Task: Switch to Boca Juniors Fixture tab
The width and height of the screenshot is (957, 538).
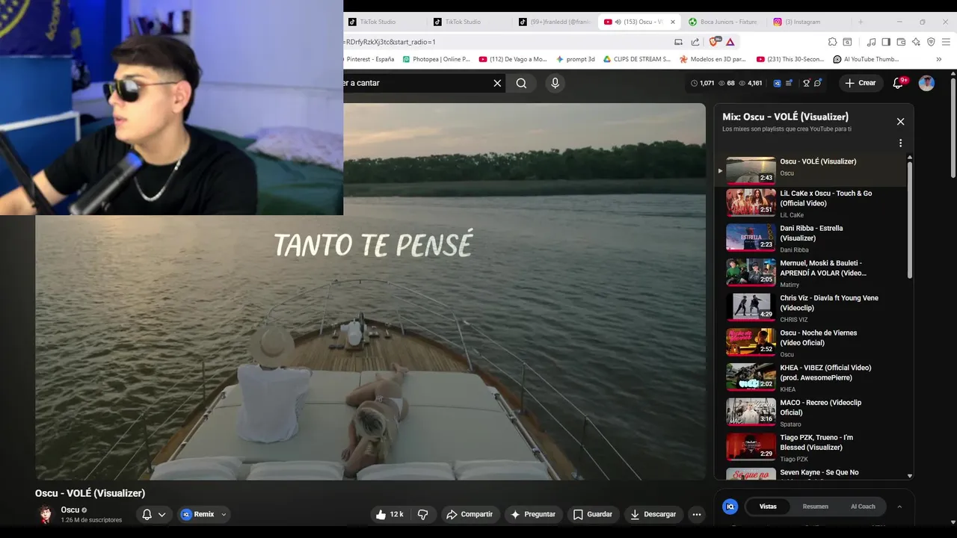Action: (x=723, y=22)
